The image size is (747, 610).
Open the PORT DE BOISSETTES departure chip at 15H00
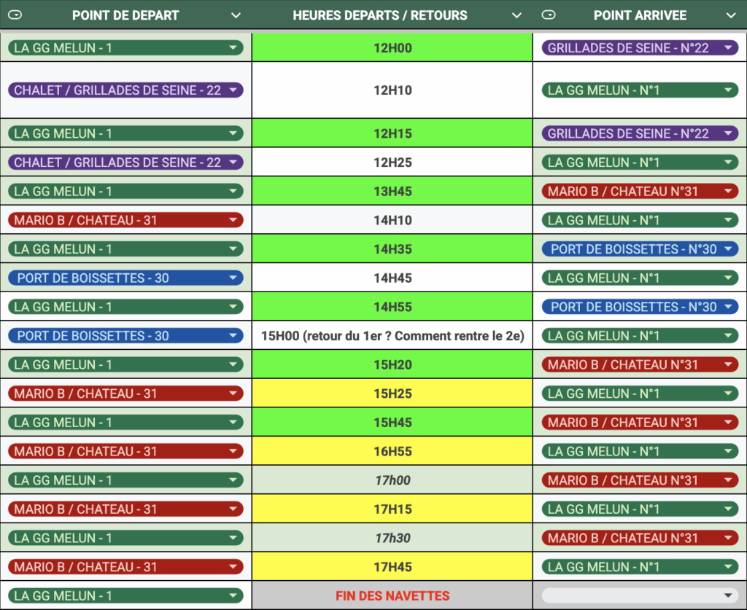tap(125, 335)
